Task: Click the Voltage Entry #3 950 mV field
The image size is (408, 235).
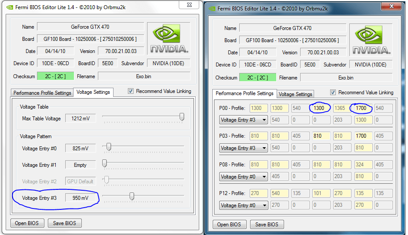Action: click(x=80, y=198)
